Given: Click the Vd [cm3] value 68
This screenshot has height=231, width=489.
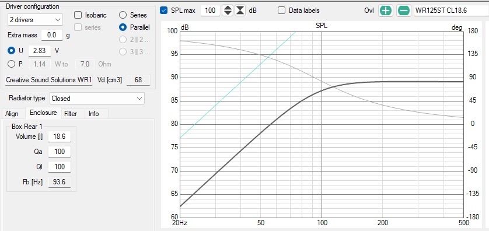Looking at the screenshot, I should tap(138, 80).
